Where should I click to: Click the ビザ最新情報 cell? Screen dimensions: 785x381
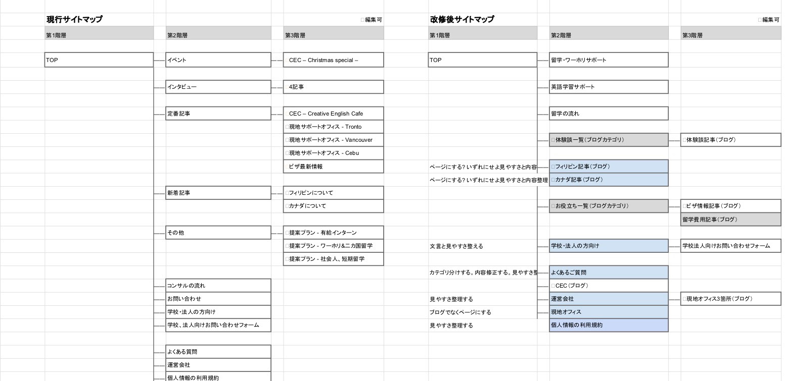(x=334, y=166)
